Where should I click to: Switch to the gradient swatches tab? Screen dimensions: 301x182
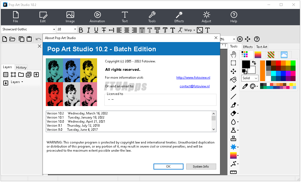coord(258,55)
